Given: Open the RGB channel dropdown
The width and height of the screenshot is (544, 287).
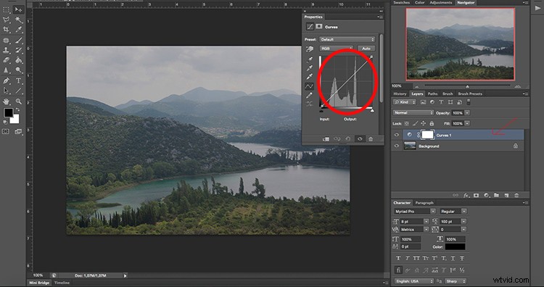Looking at the screenshot, I should pyautogui.click(x=336, y=49).
